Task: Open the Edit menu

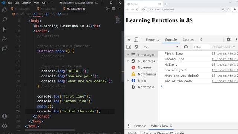Action: click(16, 3)
